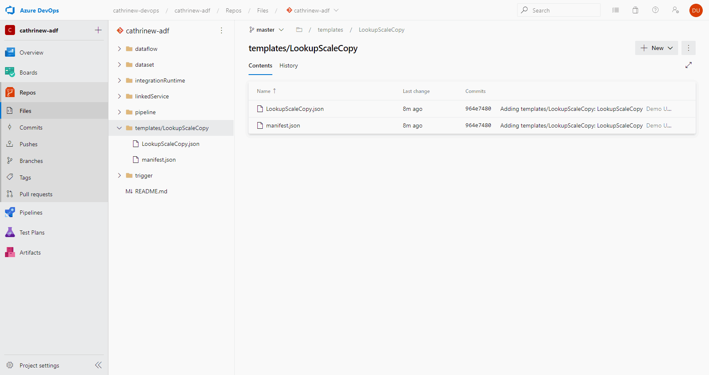Click the help question mark icon

pos(655,10)
